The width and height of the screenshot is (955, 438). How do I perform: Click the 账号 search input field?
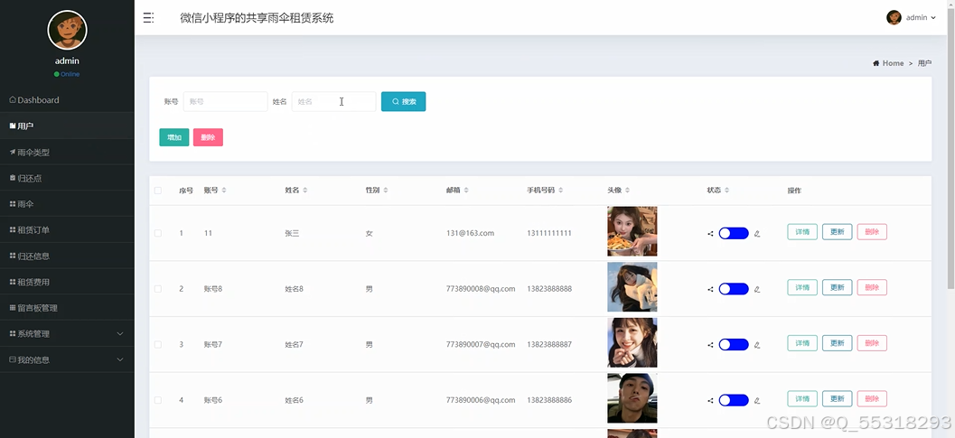click(x=225, y=102)
